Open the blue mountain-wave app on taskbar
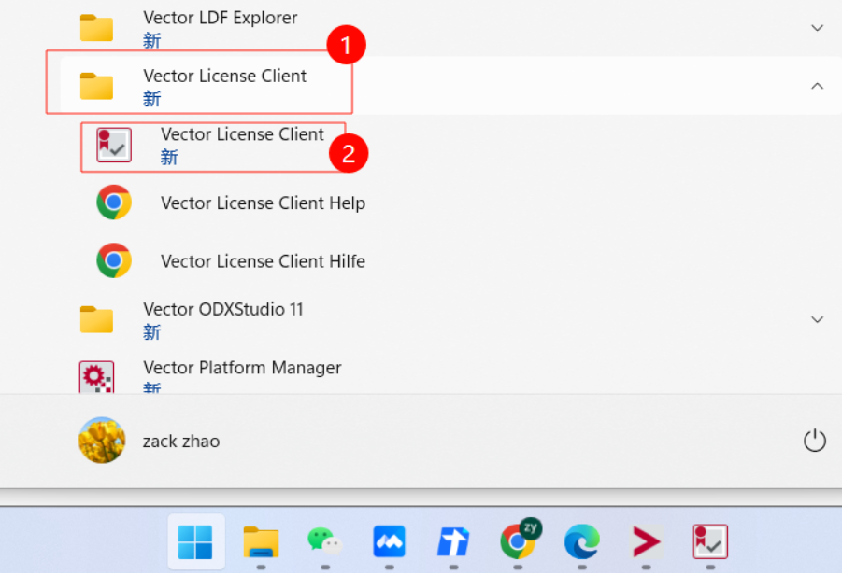Viewport: 842px width, 575px height. 390,541
